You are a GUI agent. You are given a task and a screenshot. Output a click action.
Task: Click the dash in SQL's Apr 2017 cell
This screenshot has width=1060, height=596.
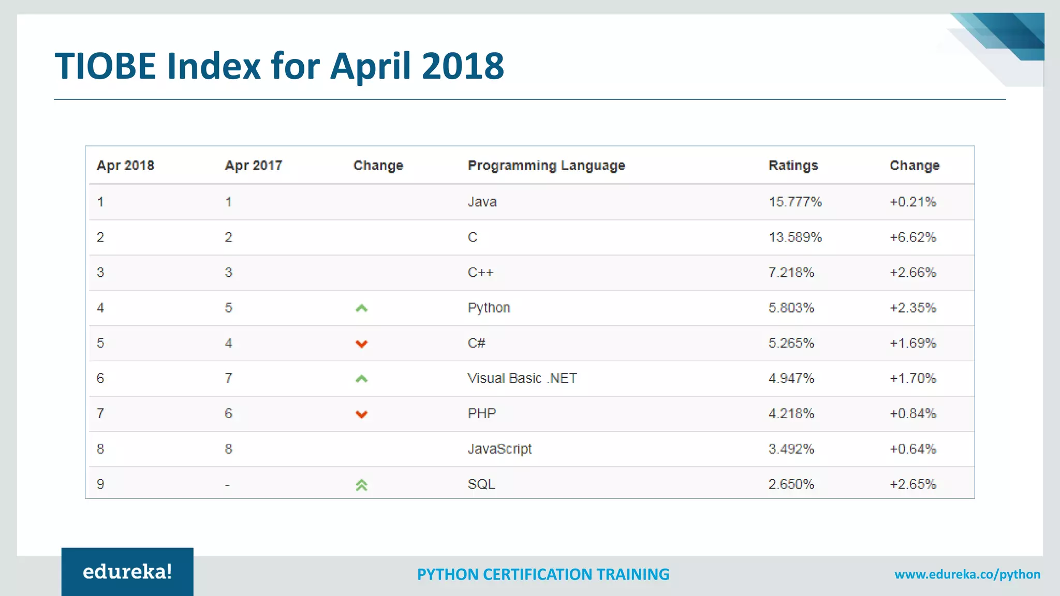[228, 485]
